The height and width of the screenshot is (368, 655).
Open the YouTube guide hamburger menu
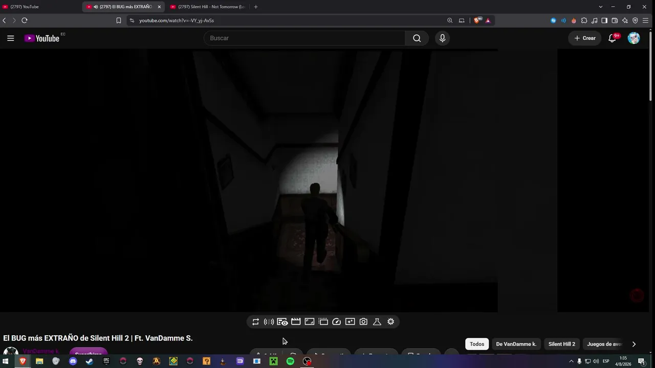click(10, 38)
